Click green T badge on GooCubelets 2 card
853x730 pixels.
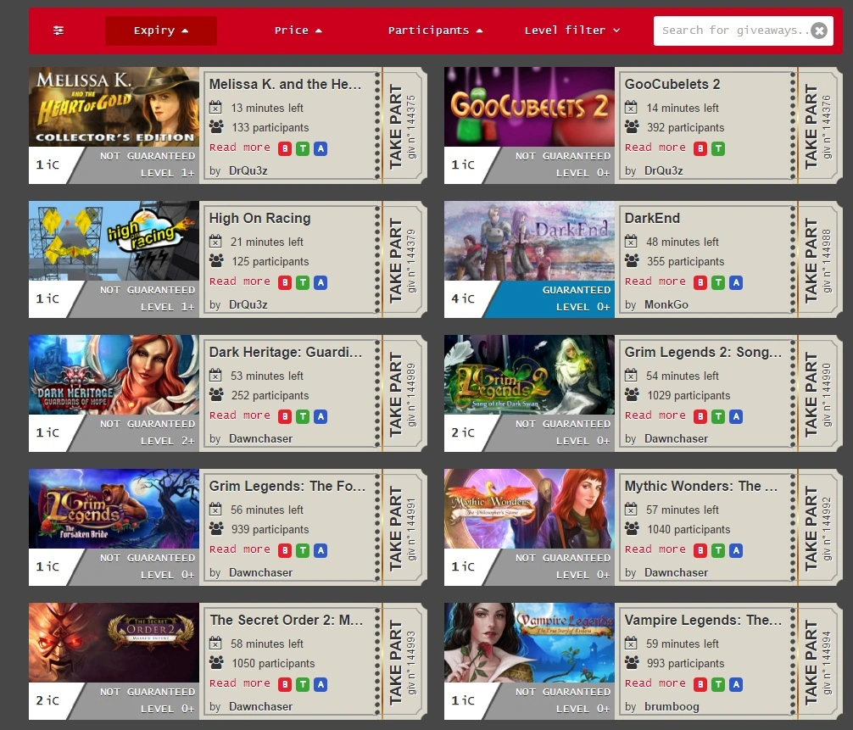click(x=718, y=148)
